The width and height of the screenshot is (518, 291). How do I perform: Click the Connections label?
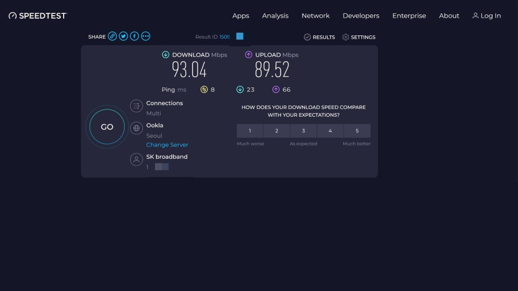point(164,103)
